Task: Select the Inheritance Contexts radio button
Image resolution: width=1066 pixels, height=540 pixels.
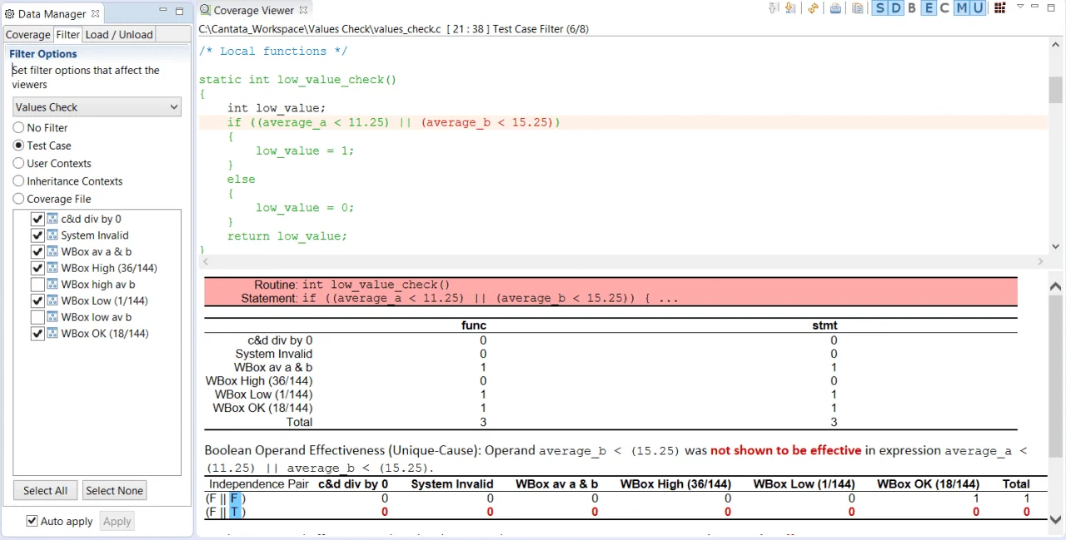Action: click(x=18, y=181)
